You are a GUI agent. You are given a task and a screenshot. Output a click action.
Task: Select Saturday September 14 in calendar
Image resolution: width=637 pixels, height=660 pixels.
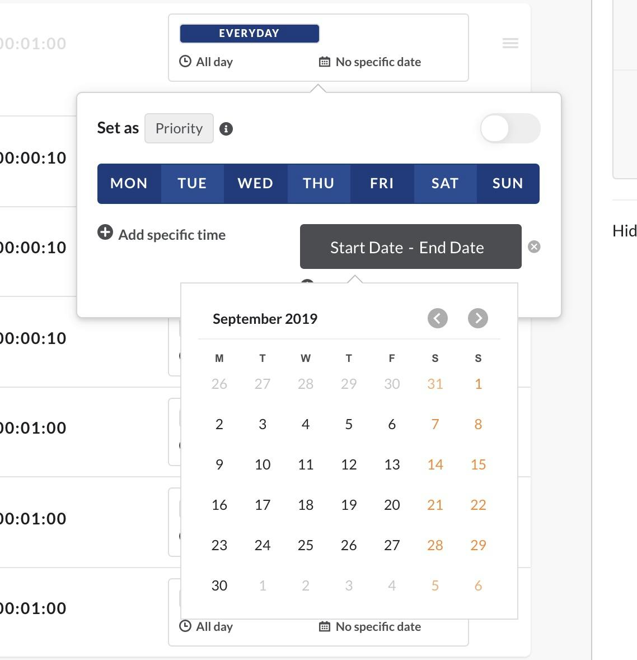[435, 464]
